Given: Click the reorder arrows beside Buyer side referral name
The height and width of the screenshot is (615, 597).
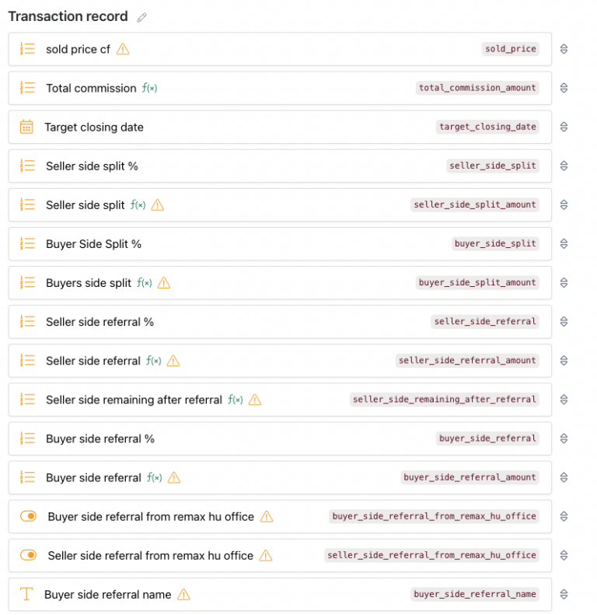Looking at the screenshot, I should pyautogui.click(x=564, y=594).
